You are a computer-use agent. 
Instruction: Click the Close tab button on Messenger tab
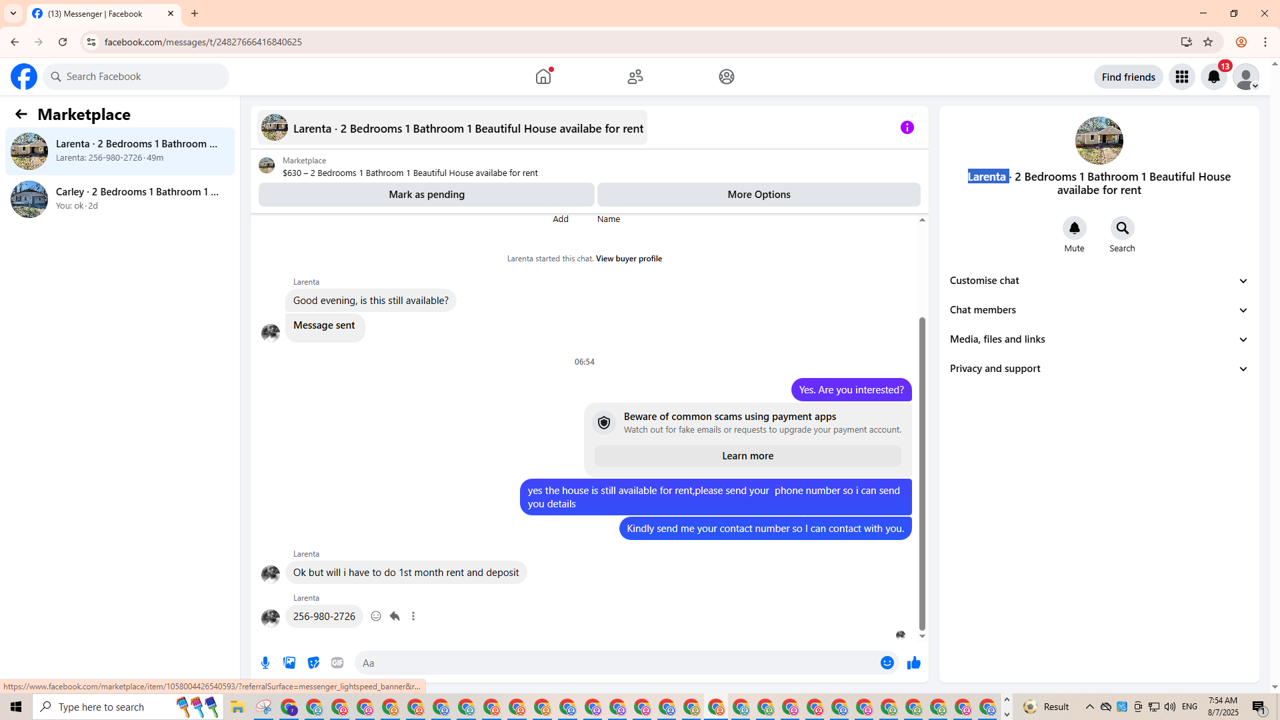[x=171, y=13]
